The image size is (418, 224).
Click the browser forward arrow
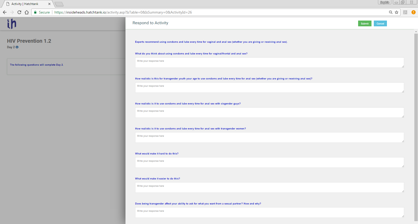click(12, 12)
